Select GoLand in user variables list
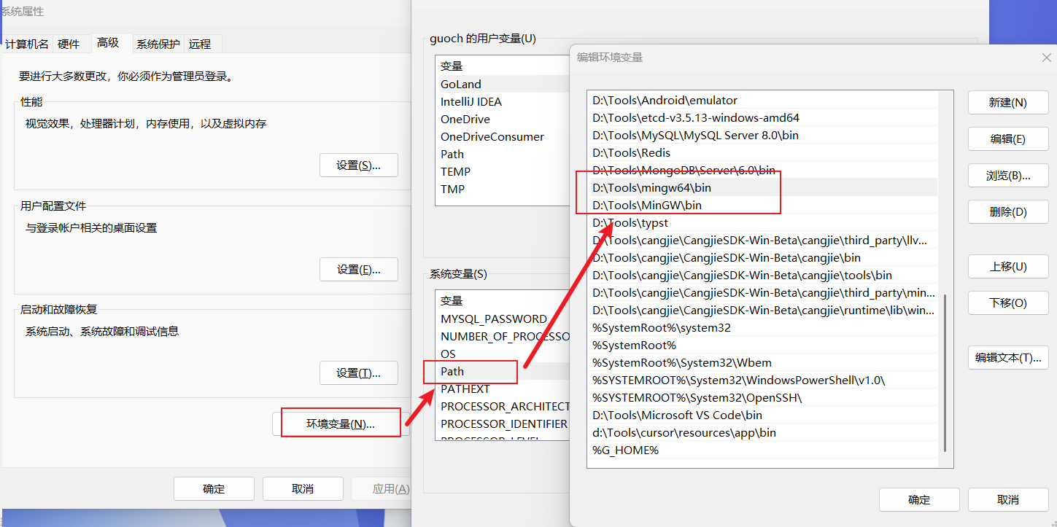Image resolution: width=1057 pixels, height=527 pixels. pos(461,85)
